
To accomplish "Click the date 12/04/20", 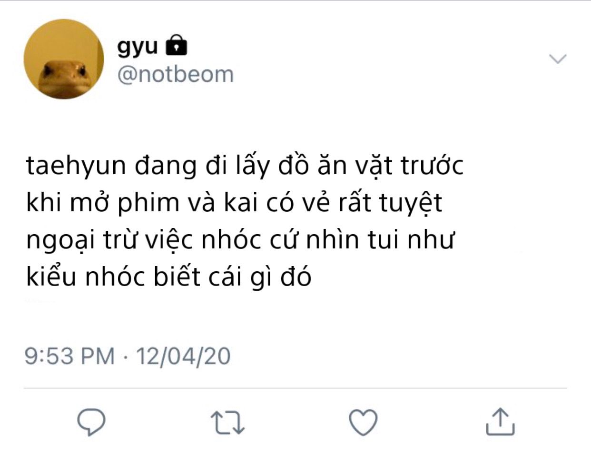I will (x=184, y=356).
